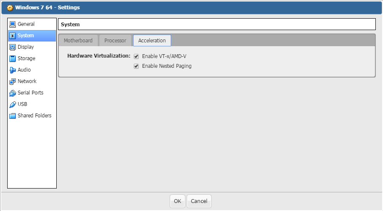Select the Display screen icon
383x211 pixels.
coord(13,47)
